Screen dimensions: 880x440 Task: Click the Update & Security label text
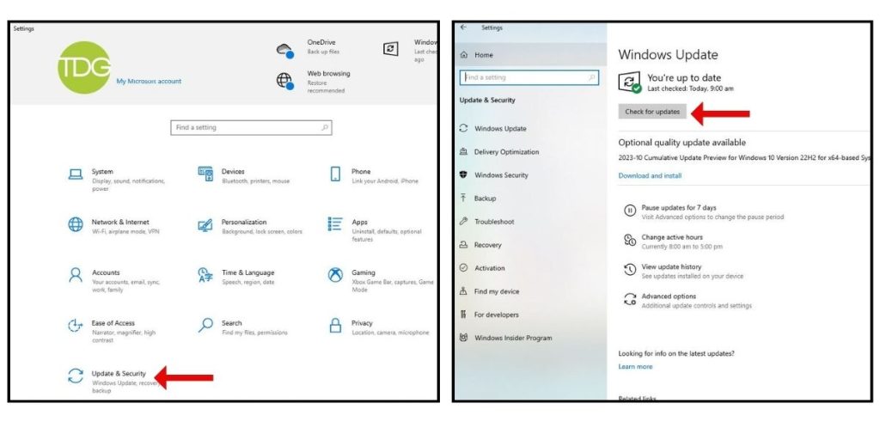coord(119,374)
